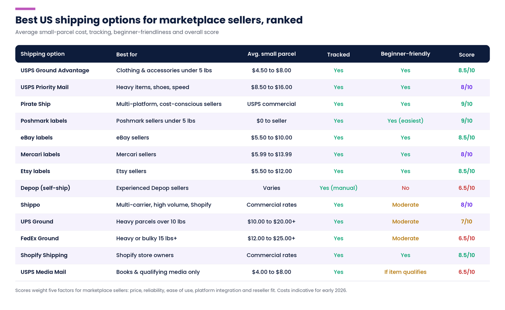
Task: Click 'Heavy or bulky 15 lbs+' cell
Action: 147,238
